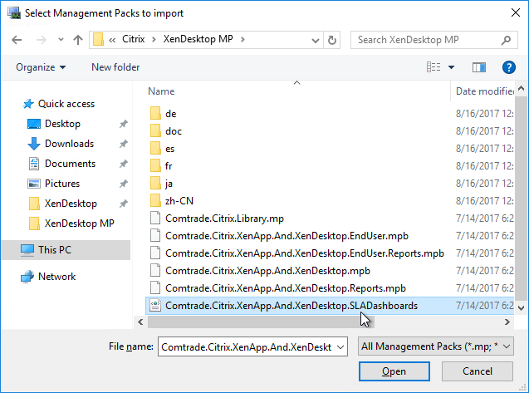Click the 8/16/2017 date of doc folder
This screenshot has height=393, width=529.
coord(484,131)
